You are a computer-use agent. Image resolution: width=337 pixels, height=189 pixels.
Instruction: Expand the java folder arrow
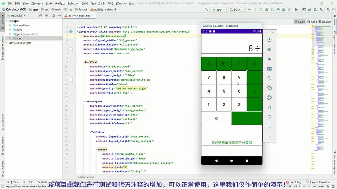[10, 29]
